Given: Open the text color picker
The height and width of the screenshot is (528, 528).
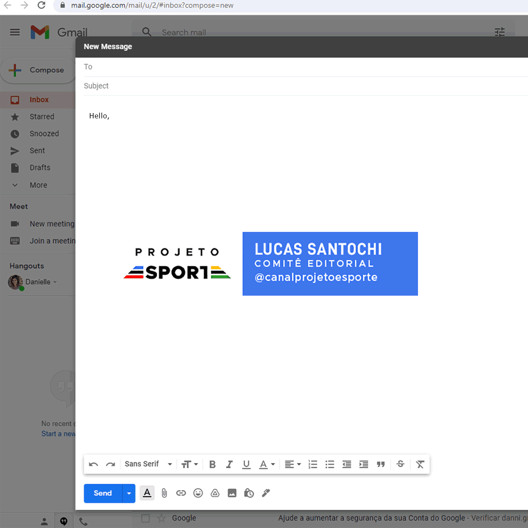Looking at the screenshot, I should [x=267, y=464].
